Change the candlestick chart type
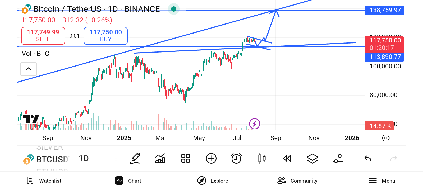Screen dimensions: 423x190 click(x=262, y=158)
